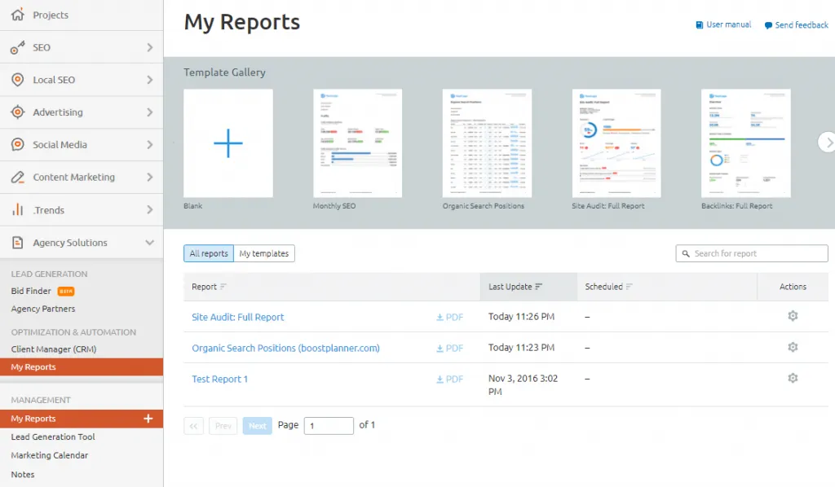This screenshot has height=487, width=835.
Task: Click the Local SEO pin icon
Action: pyautogui.click(x=18, y=80)
